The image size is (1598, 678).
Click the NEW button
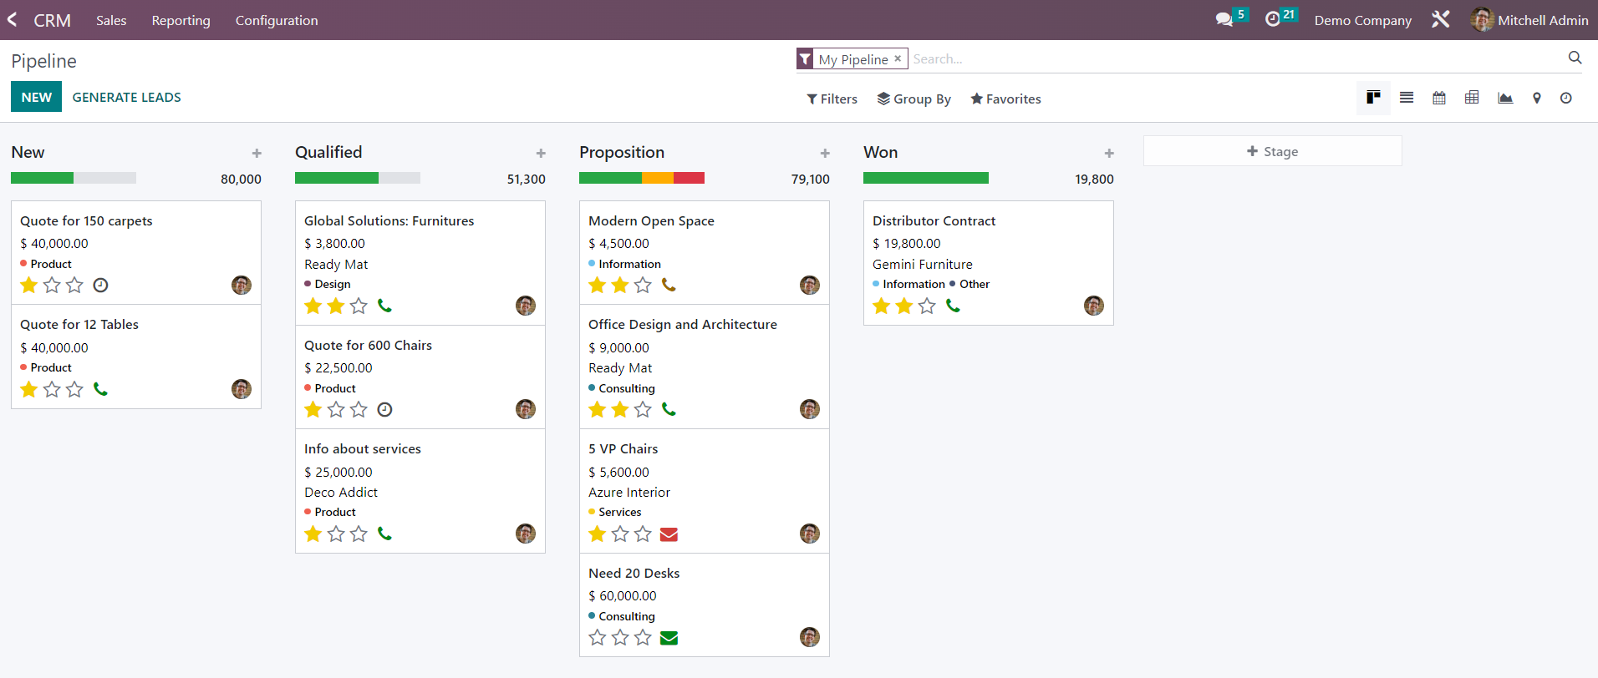click(x=36, y=97)
